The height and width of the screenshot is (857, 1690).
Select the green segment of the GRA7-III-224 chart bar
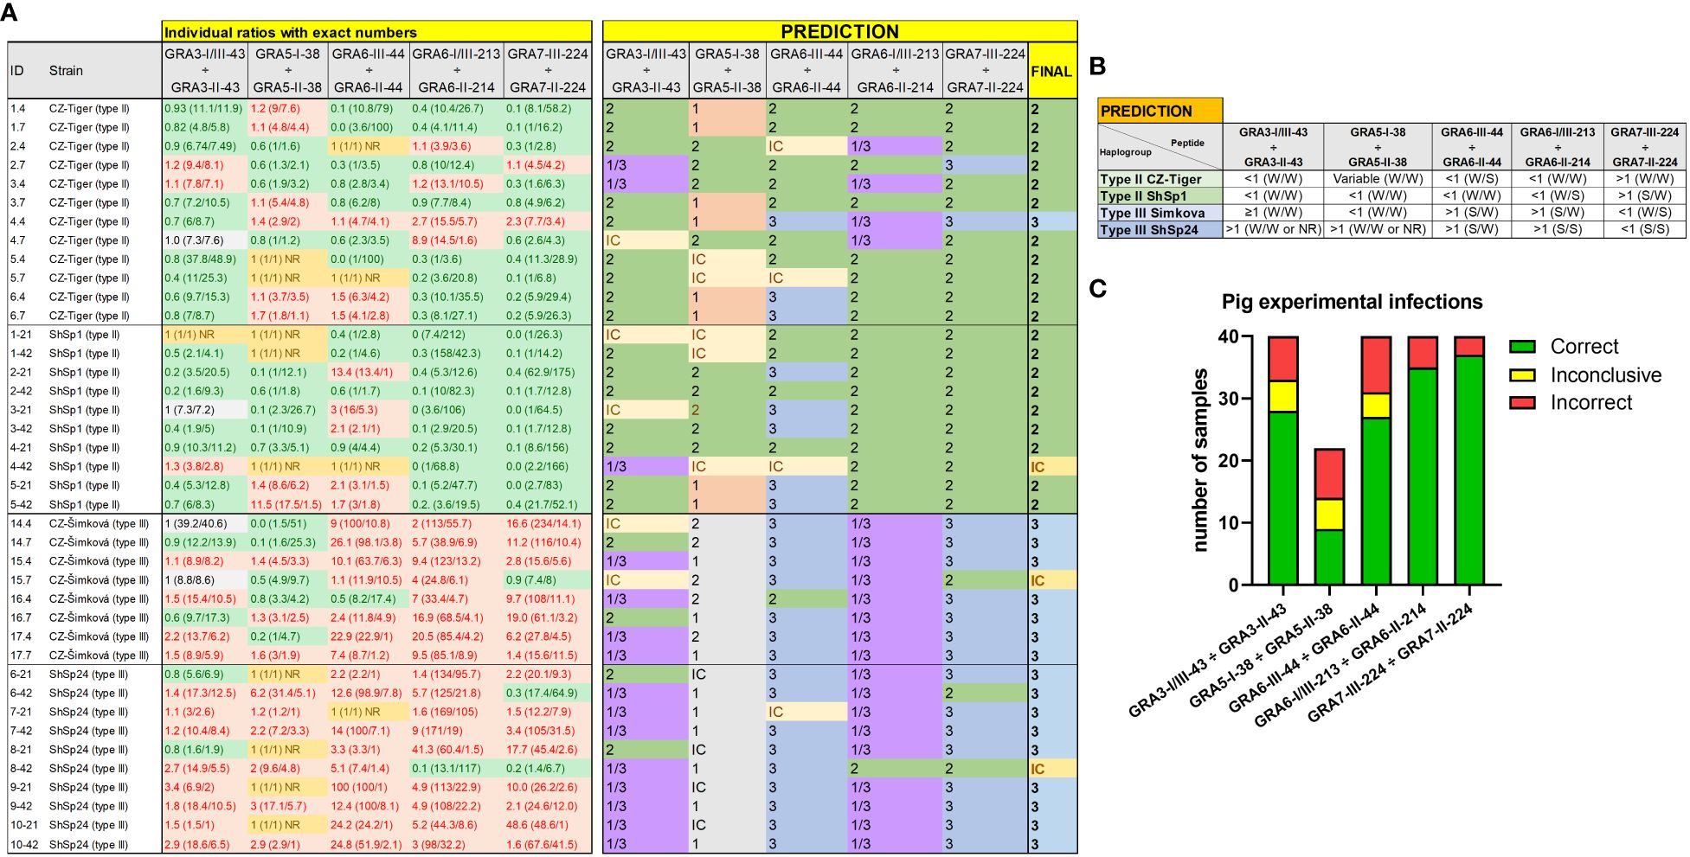(x=1469, y=470)
